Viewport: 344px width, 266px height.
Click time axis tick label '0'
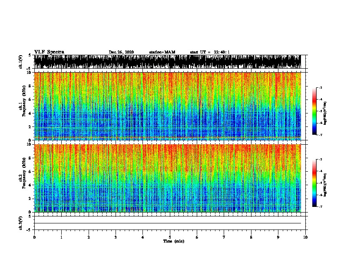(x=34, y=237)
